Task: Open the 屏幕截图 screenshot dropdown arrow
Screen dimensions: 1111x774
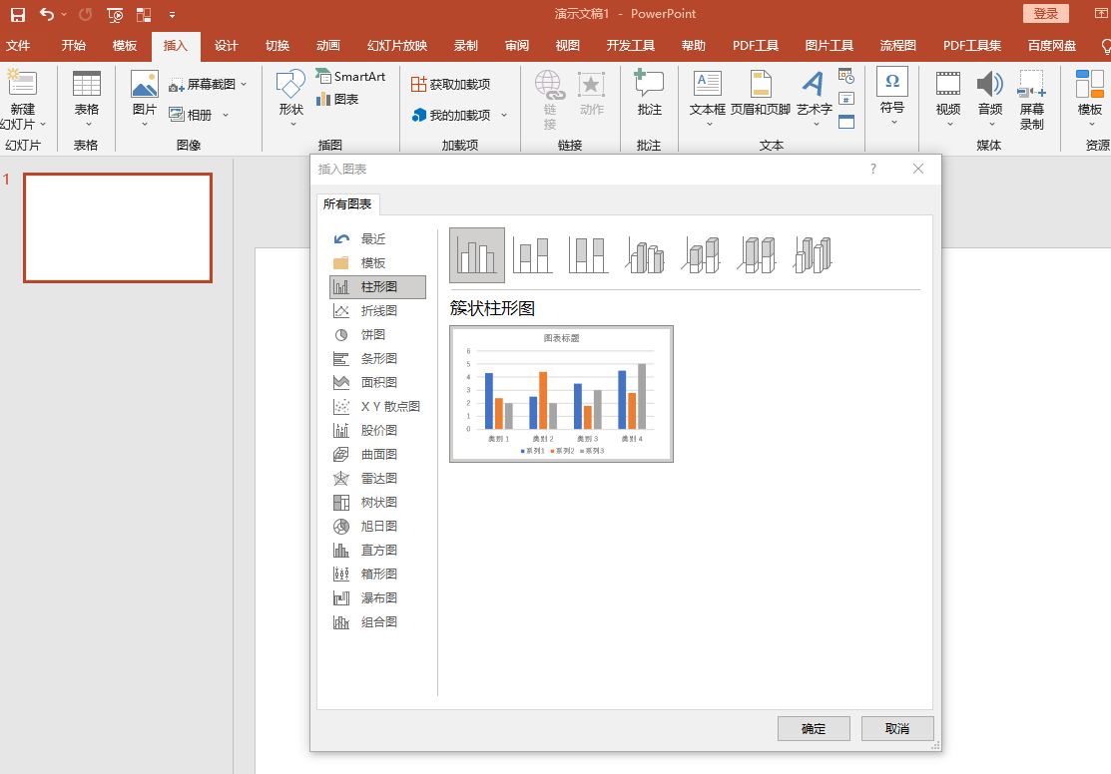Action: [244, 84]
